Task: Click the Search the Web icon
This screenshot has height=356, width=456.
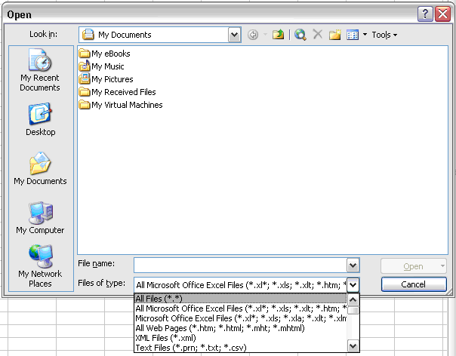Action: pyautogui.click(x=300, y=35)
